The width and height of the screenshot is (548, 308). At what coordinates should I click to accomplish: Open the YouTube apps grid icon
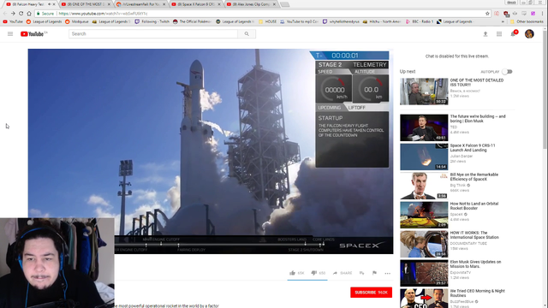pos(499,34)
